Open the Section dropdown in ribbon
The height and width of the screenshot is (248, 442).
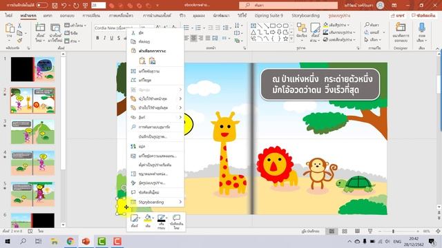coord(72,41)
